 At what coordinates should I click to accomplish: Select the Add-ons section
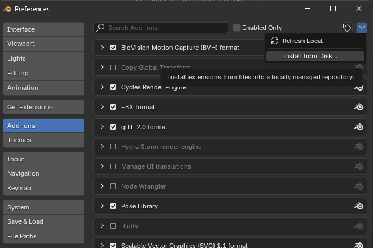[x=44, y=126]
